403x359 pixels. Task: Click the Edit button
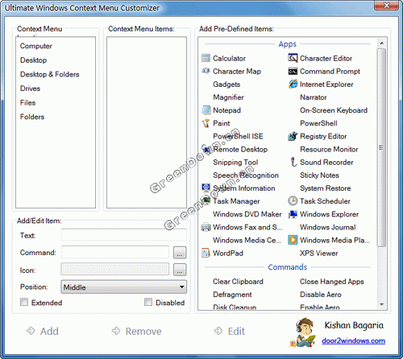point(230,332)
